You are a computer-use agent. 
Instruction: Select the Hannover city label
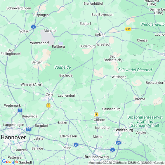13,138
